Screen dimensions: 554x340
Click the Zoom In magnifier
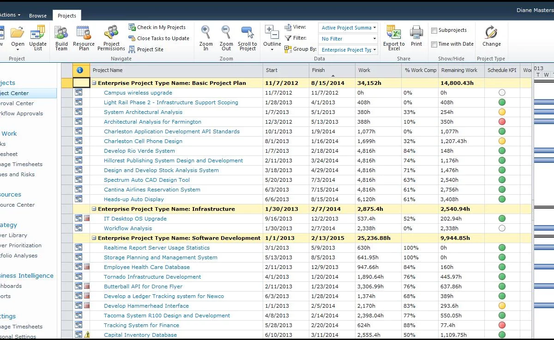(206, 32)
